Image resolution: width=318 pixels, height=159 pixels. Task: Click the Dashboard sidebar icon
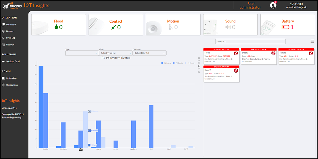pos(3,24)
